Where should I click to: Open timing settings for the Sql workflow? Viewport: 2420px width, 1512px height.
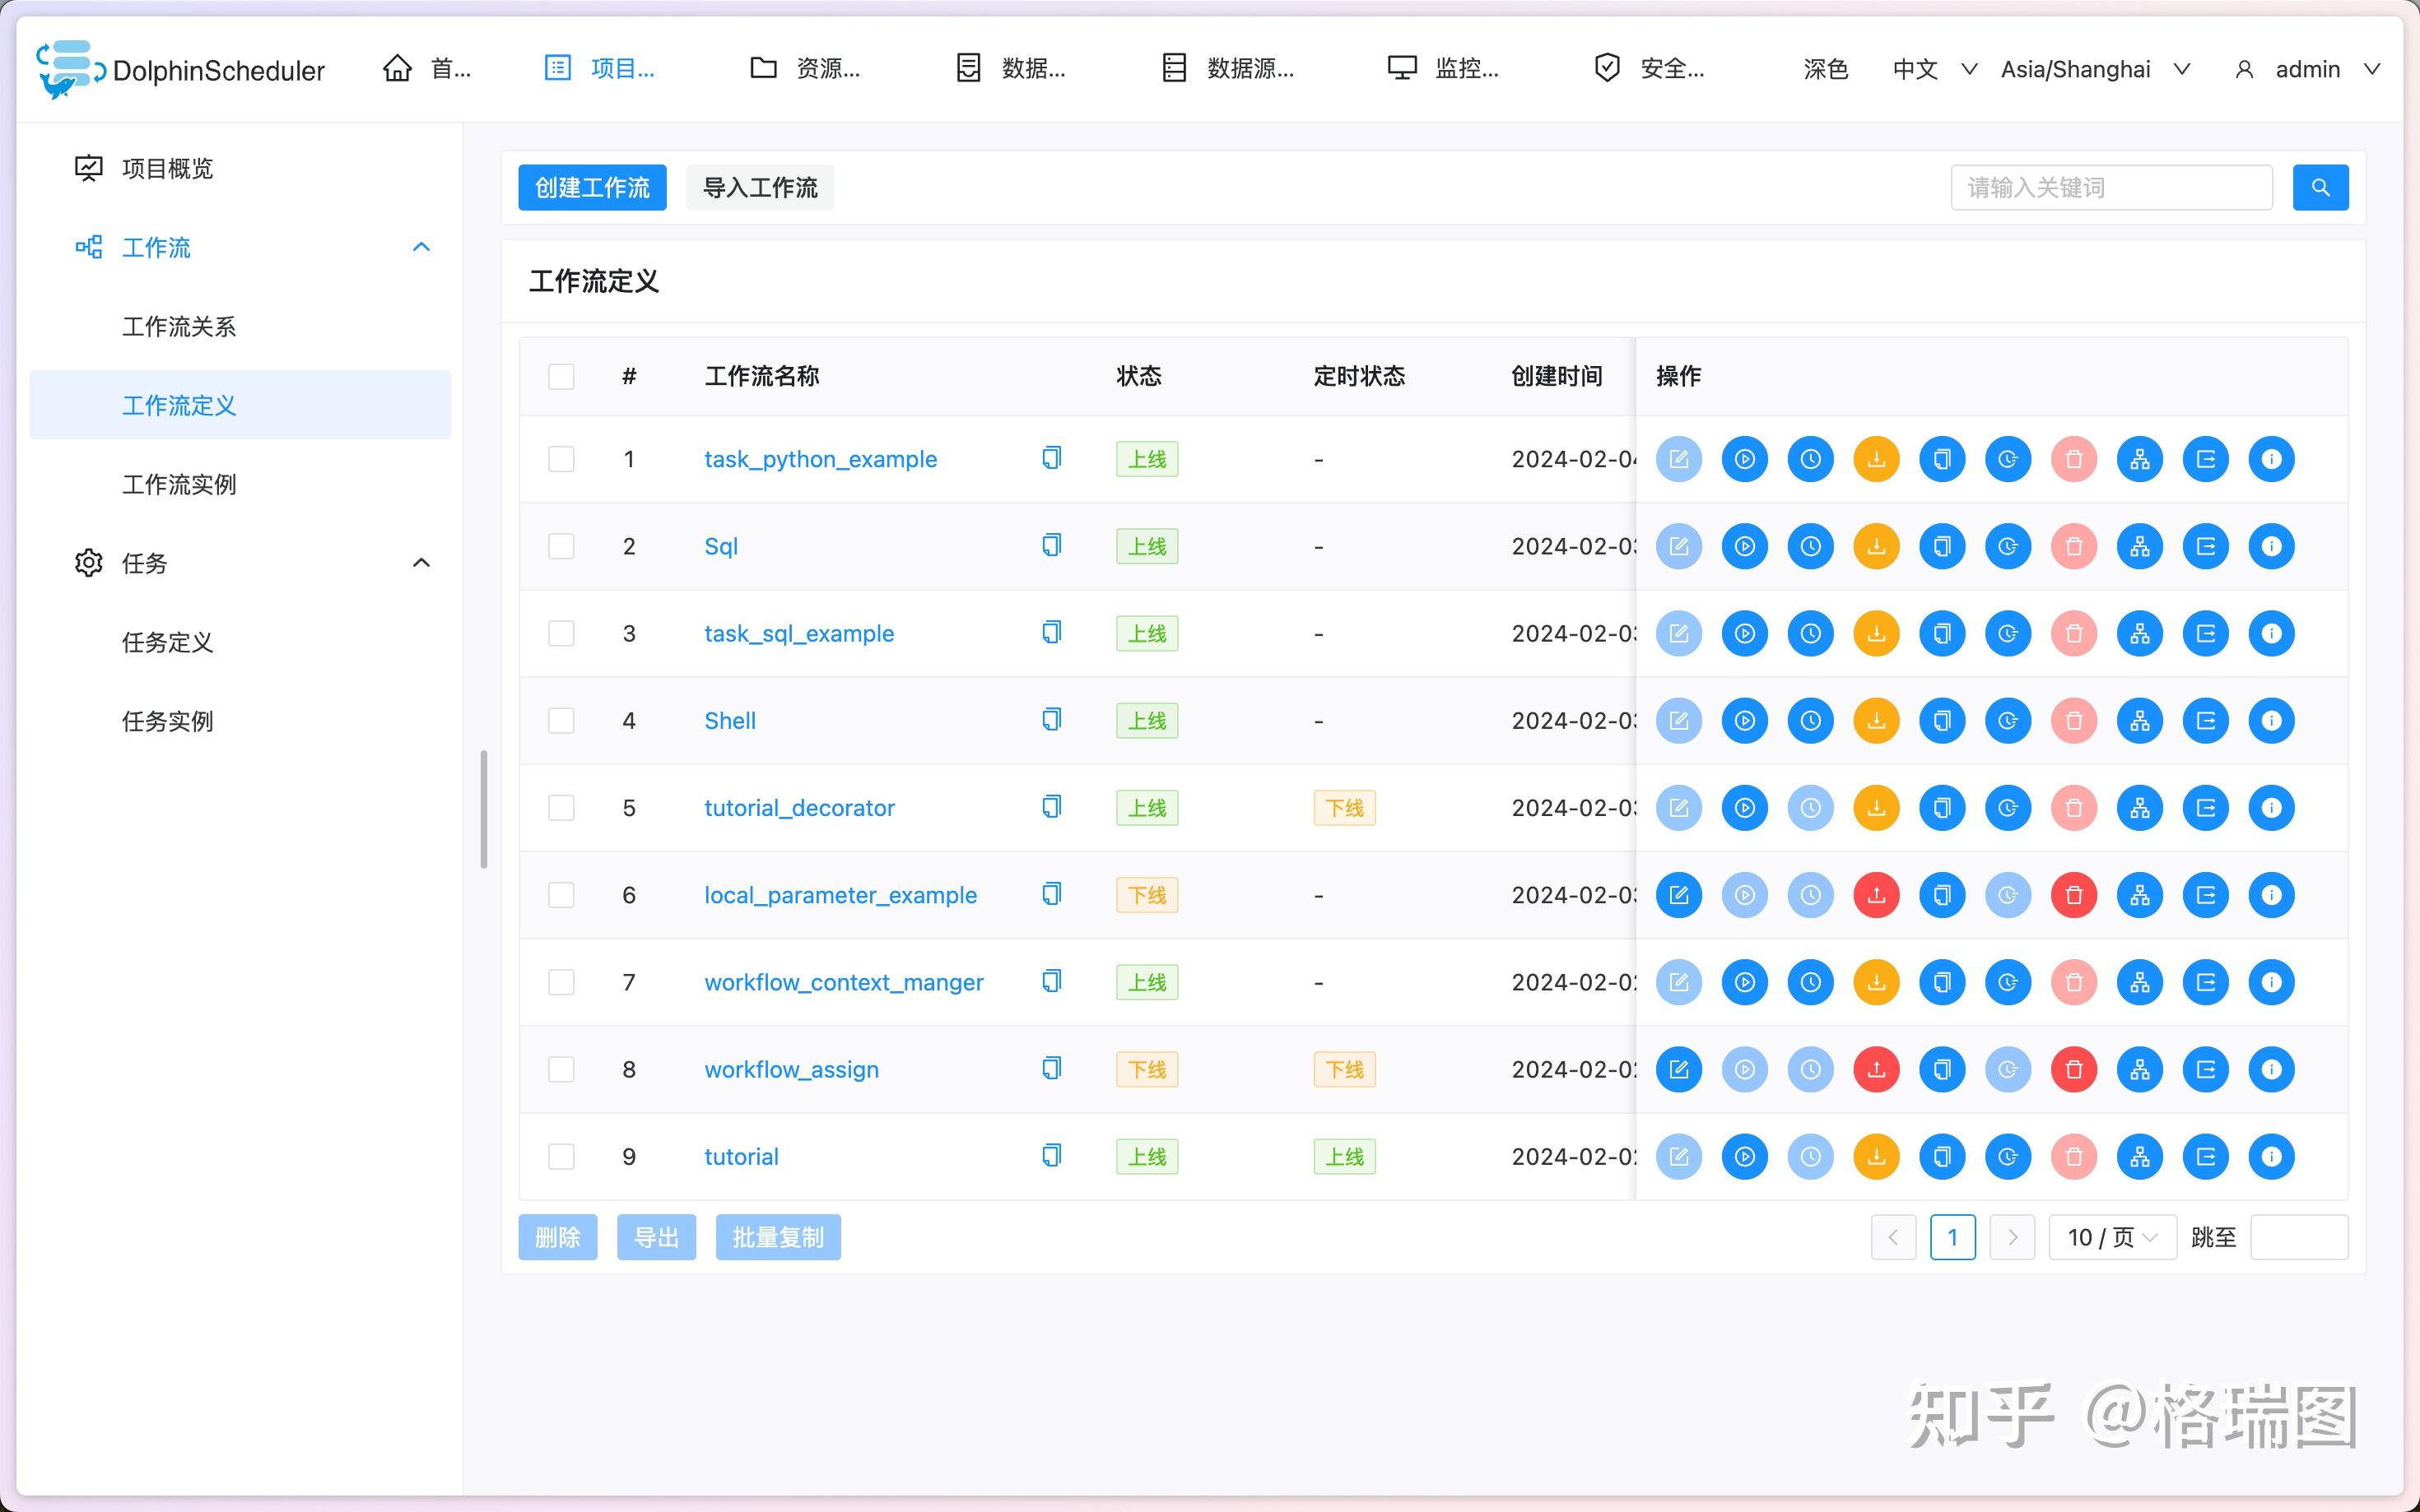point(1811,546)
